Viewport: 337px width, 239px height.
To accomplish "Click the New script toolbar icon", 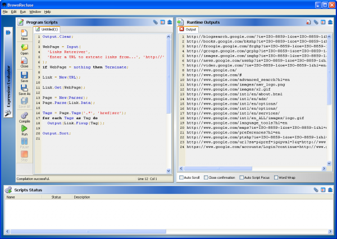I will click(24, 34).
